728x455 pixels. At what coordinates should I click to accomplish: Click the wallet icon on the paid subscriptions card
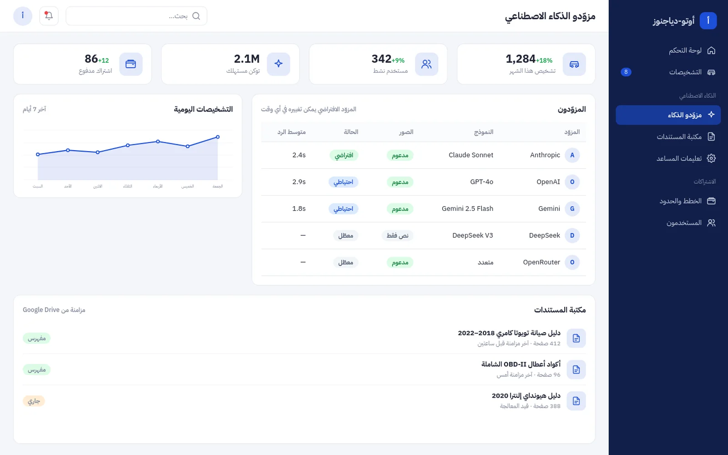pyautogui.click(x=131, y=64)
